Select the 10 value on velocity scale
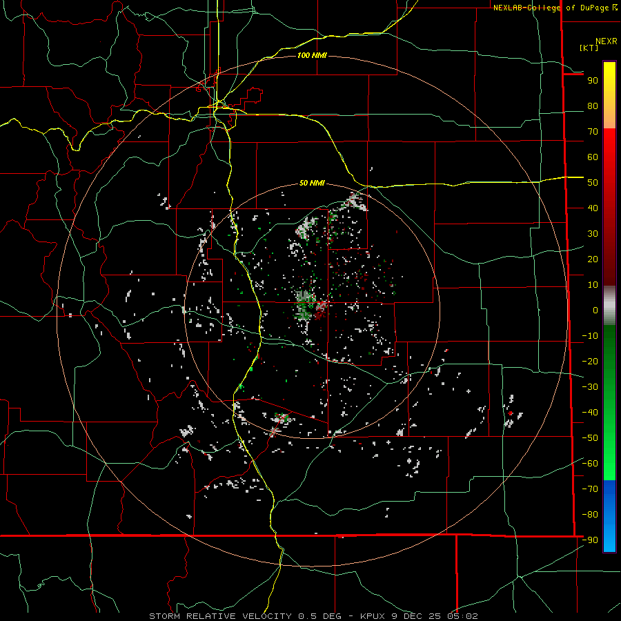 pyautogui.click(x=593, y=285)
